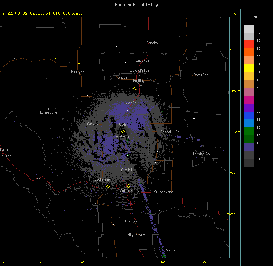Screen dimensions: 273x266
Task: Select the Sundre label
Action: tap(92, 124)
